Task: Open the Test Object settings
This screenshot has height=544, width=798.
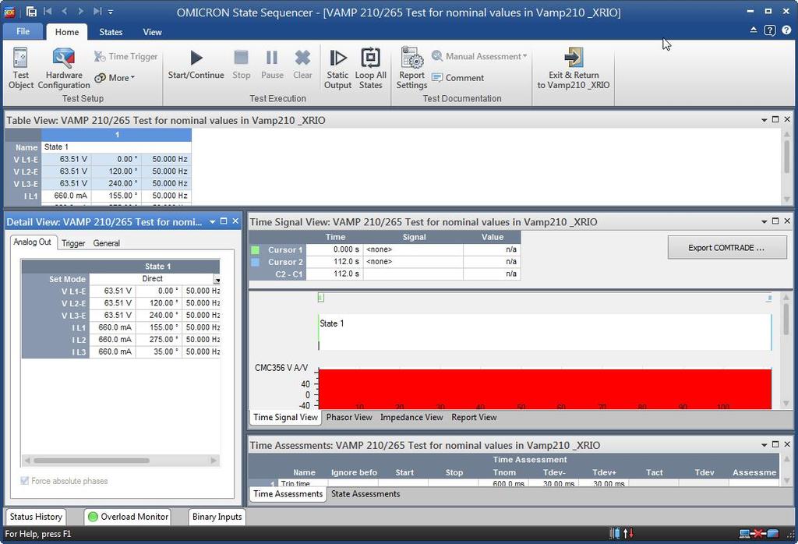Action: [x=21, y=69]
